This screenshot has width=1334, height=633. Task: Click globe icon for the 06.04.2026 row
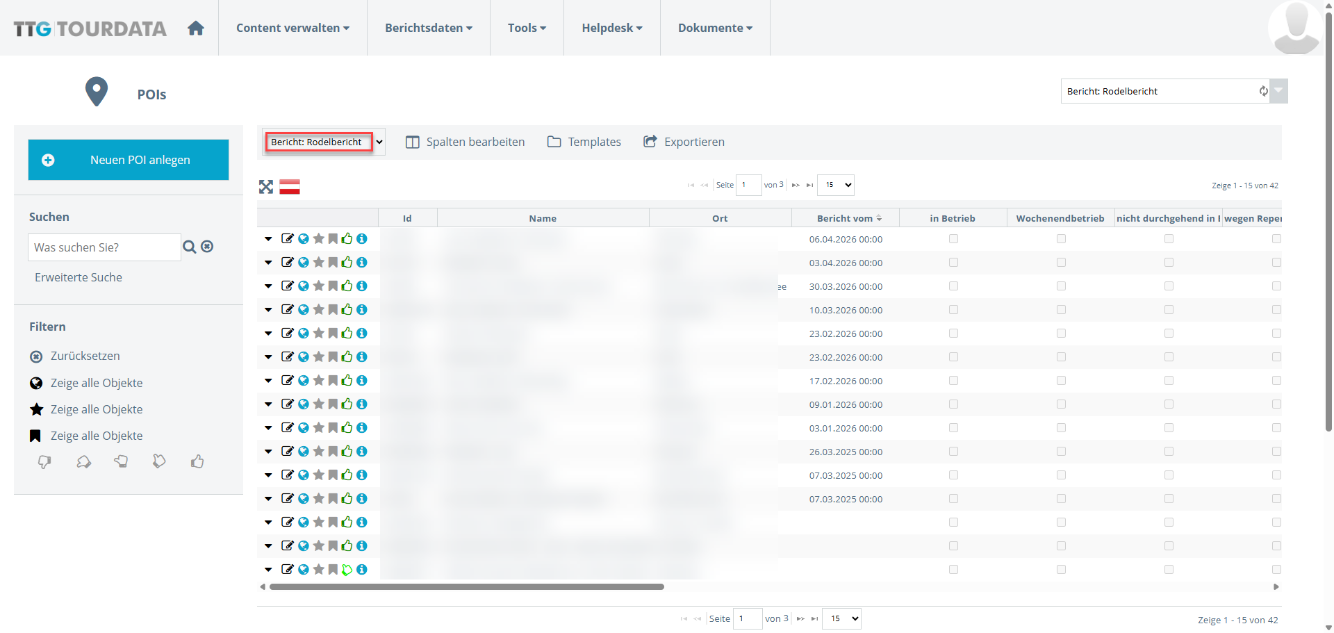[304, 239]
